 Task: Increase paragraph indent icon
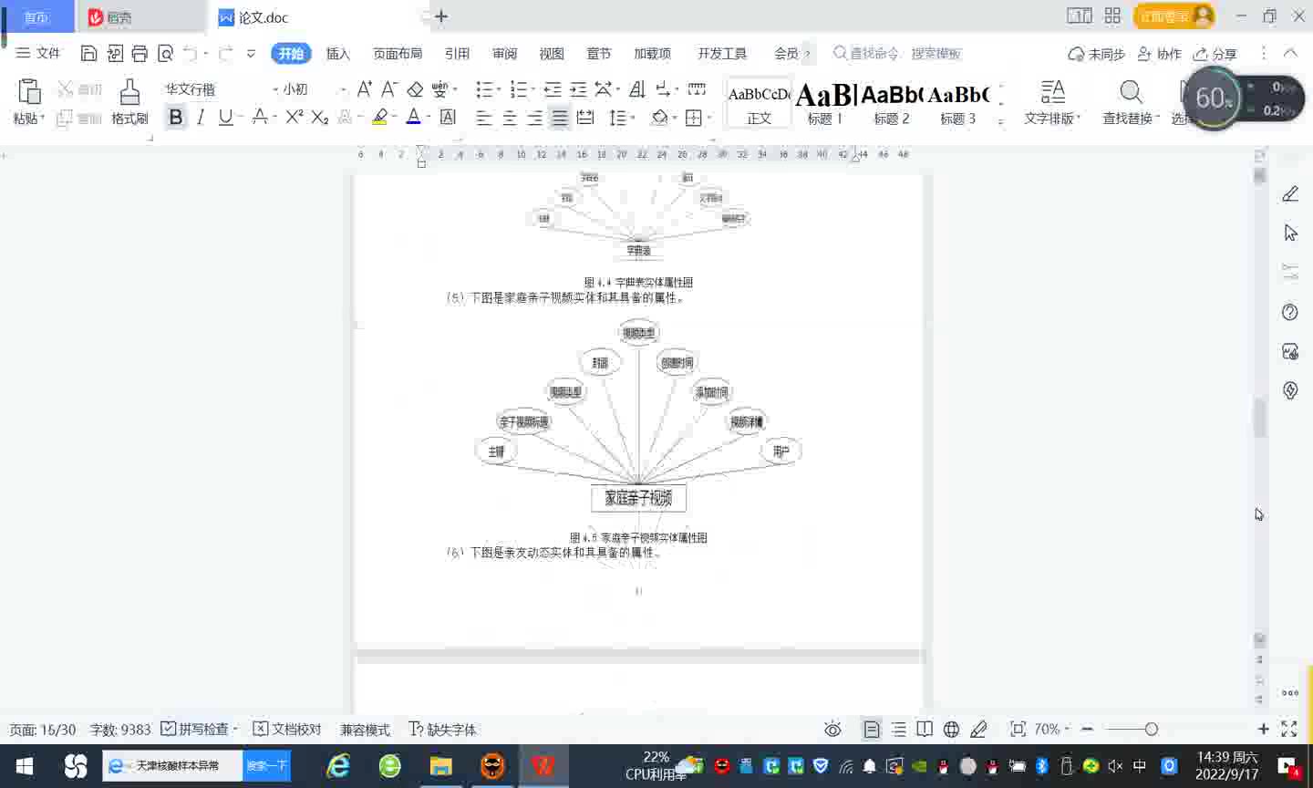(x=578, y=89)
